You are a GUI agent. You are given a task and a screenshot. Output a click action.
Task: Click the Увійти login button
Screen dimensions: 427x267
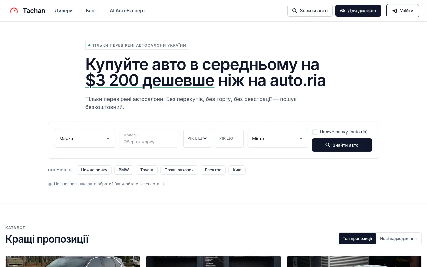click(403, 11)
